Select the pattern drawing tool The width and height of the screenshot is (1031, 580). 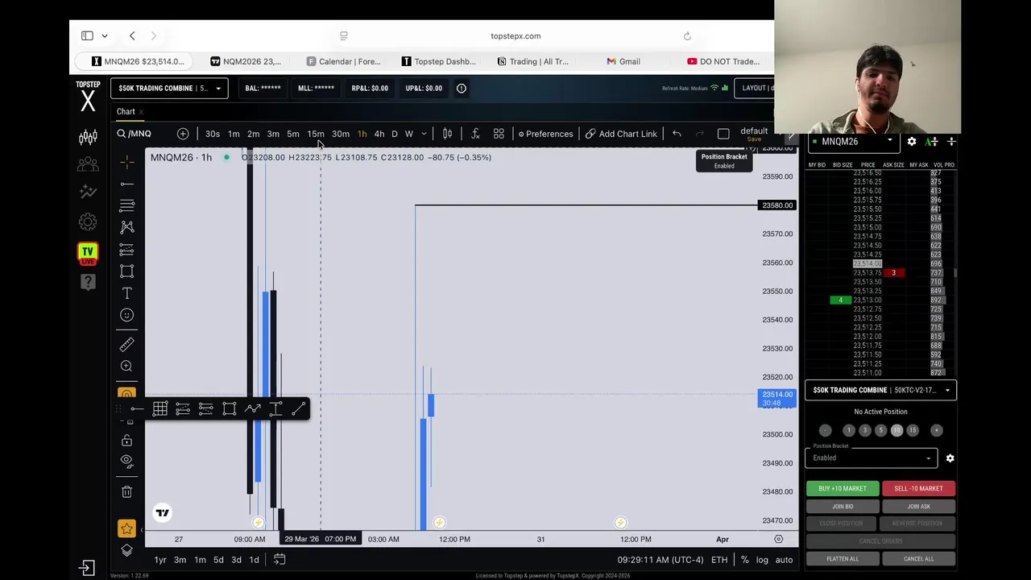pos(126,227)
